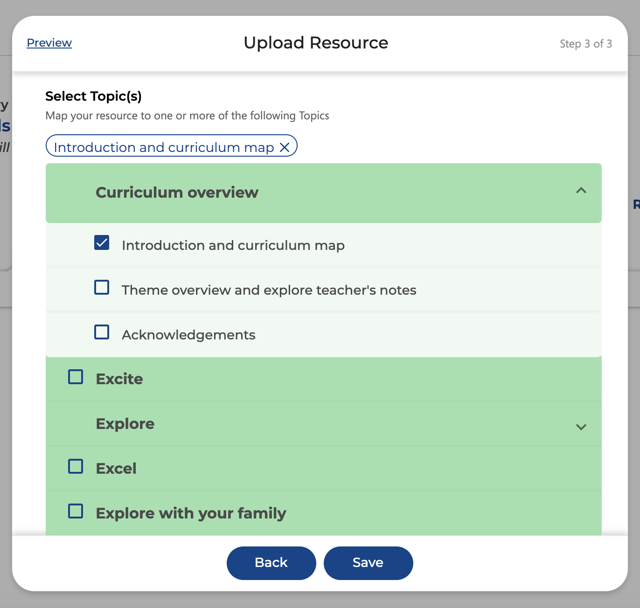Check the Acknowledgements checkbox
This screenshot has width=640, height=608.
click(x=102, y=332)
